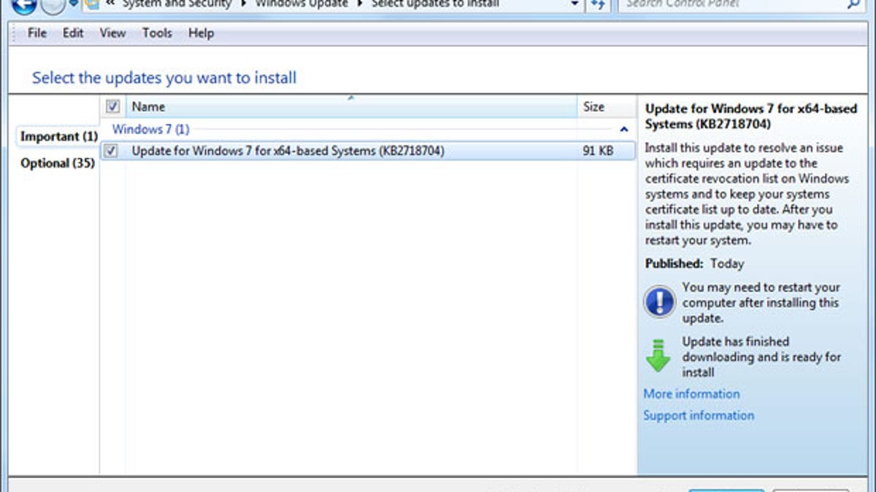
Task: Click the Refresh icon beside the address bar
Action: tap(597, 4)
